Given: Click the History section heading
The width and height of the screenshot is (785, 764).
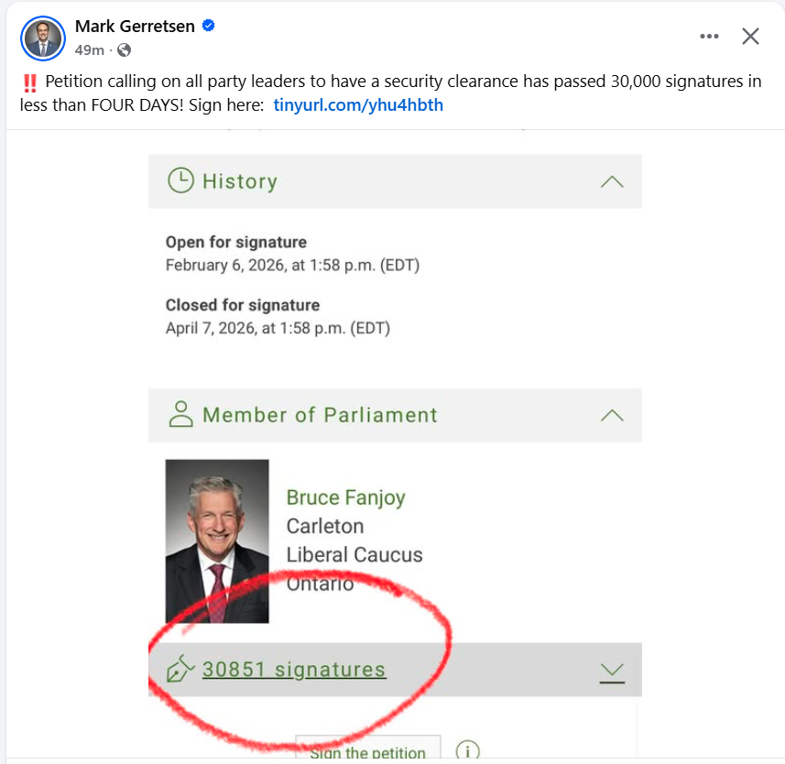Looking at the screenshot, I should pos(239,181).
